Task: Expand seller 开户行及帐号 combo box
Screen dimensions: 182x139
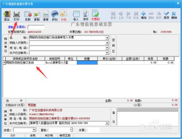Action: pos(107,123)
